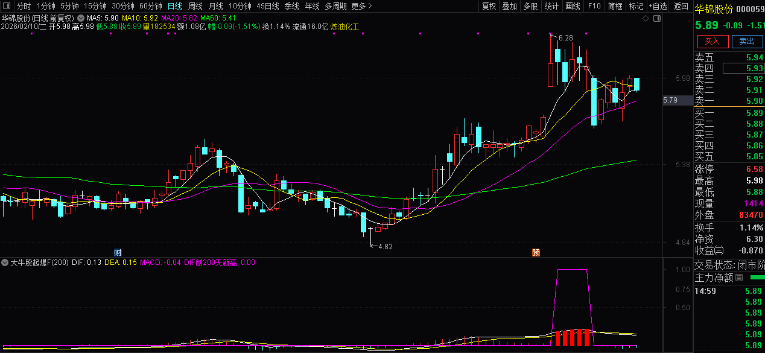Click the 外盘 value 83470

coord(751,215)
